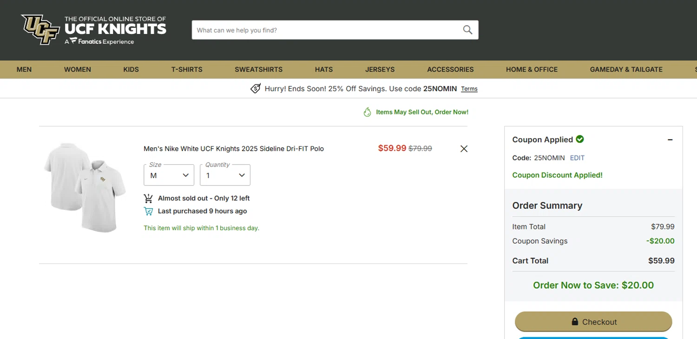Click the white polo product thumbnail

click(85, 187)
